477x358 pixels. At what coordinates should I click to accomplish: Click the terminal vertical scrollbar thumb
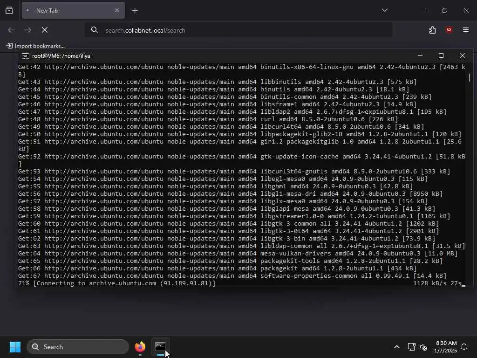pos(470,77)
